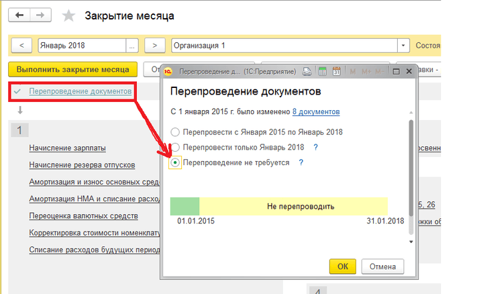Click the back navigation arrow
This screenshot has width=479, height=294.
(x=20, y=15)
